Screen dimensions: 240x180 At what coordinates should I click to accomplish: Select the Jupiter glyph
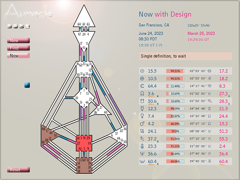pos(142,131)
